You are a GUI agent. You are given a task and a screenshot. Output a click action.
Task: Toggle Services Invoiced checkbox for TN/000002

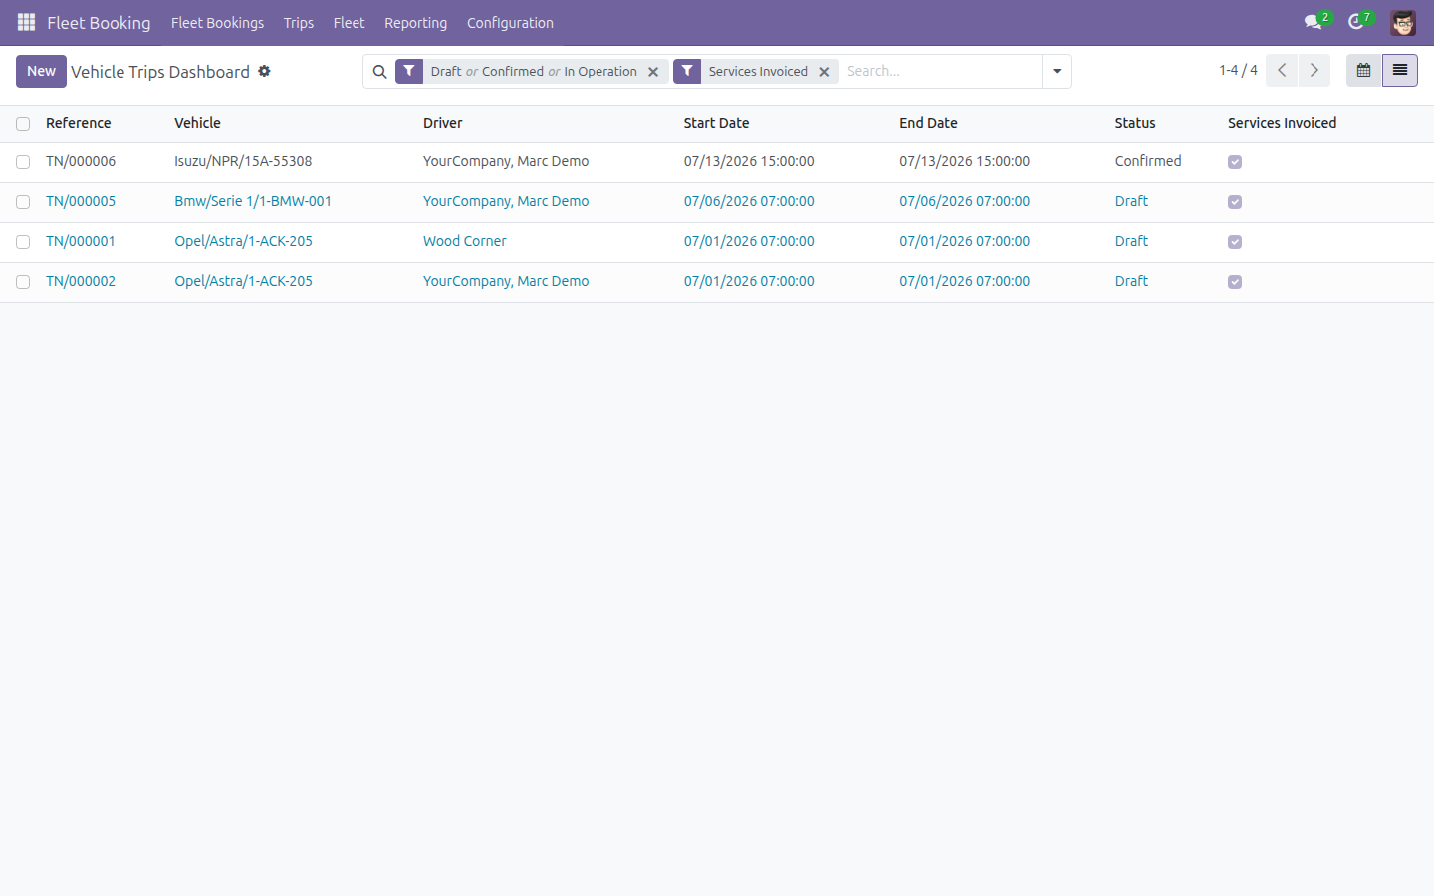1235,282
